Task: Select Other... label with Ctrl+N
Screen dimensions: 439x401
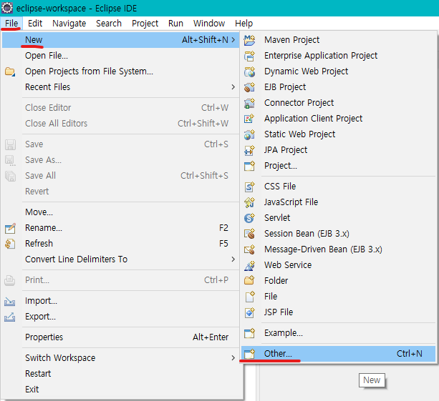Action: pyautogui.click(x=278, y=354)
